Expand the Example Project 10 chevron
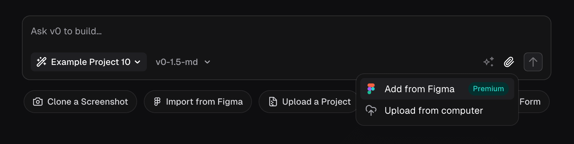This screenshot has height=144, width=574. click(138, 62)
